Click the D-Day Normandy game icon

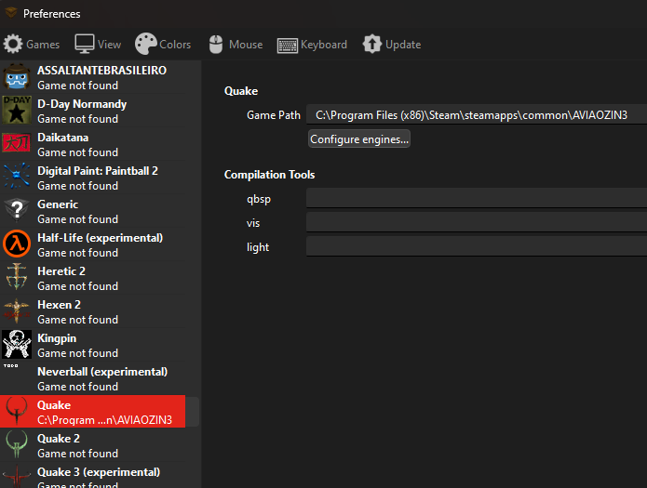pyautogui.click(x=17, y=111)
